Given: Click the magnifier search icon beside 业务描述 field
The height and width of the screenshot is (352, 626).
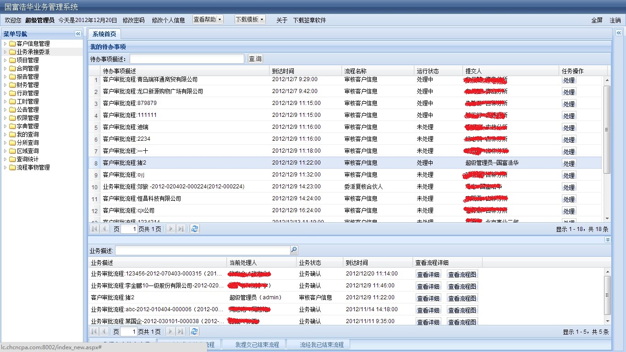Looking at the screenshot, I should (x=294, y=250).
